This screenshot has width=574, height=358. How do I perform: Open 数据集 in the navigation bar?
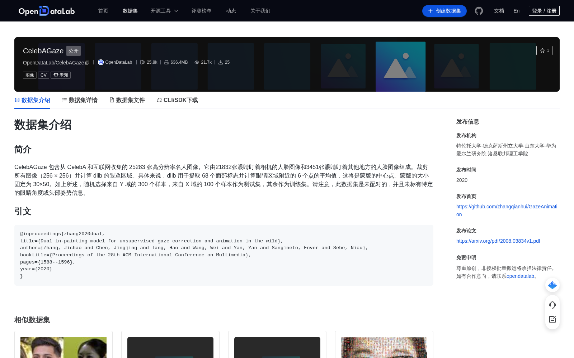tap(130, 11)
